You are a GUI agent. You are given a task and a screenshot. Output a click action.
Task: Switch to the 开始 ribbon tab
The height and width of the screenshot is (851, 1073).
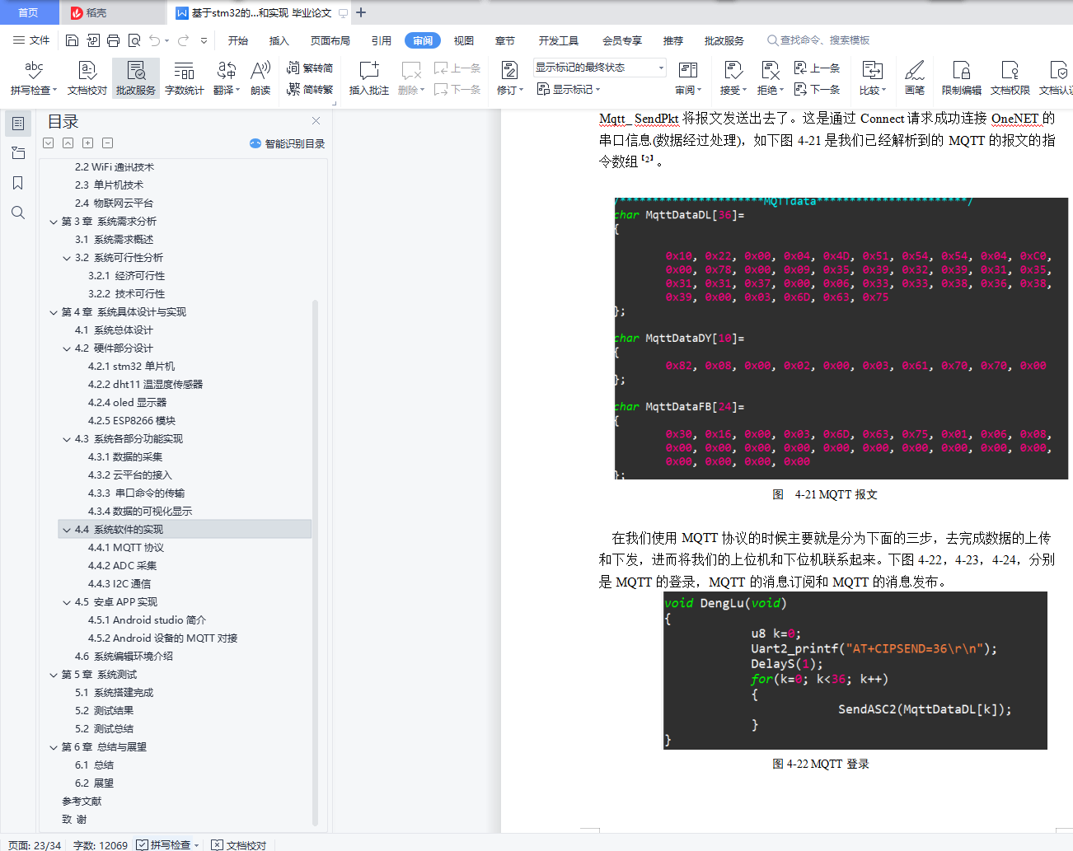[238, 40]
